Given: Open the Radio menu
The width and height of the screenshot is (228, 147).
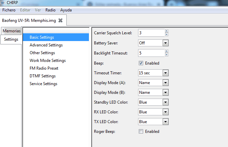Looking at the screenshot, I should 50,10.
